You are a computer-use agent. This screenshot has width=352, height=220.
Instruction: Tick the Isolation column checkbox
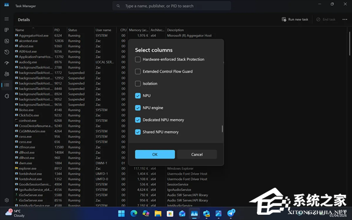pyautogui.click(x=138, y=83)
